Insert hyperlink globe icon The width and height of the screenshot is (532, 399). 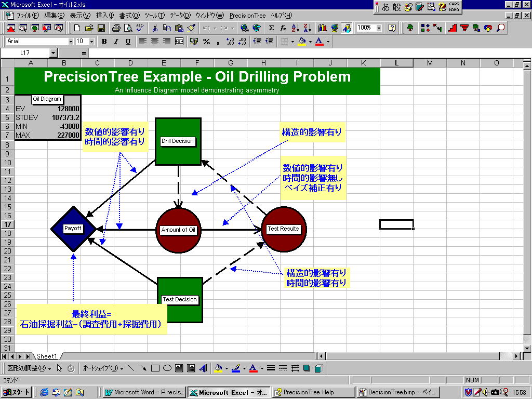point(244,28)
